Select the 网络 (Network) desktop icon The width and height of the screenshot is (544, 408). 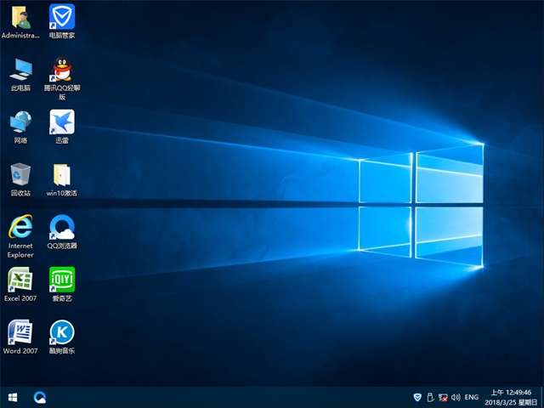[x=20, y=122]
